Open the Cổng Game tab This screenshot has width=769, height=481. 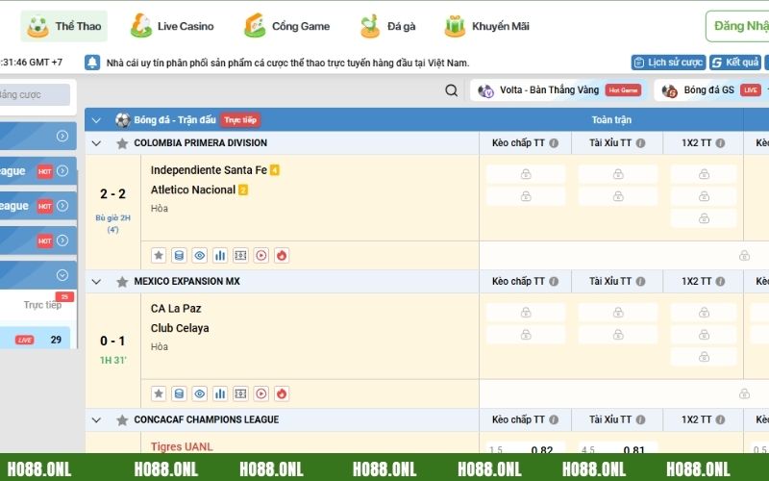[x=286, y=26]
